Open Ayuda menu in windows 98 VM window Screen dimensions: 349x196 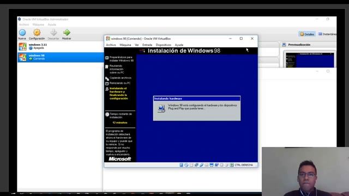[179, 45]
